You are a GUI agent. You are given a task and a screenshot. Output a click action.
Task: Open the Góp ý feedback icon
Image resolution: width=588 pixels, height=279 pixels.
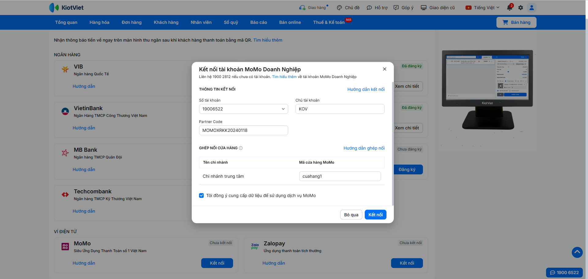click(396, 8)
